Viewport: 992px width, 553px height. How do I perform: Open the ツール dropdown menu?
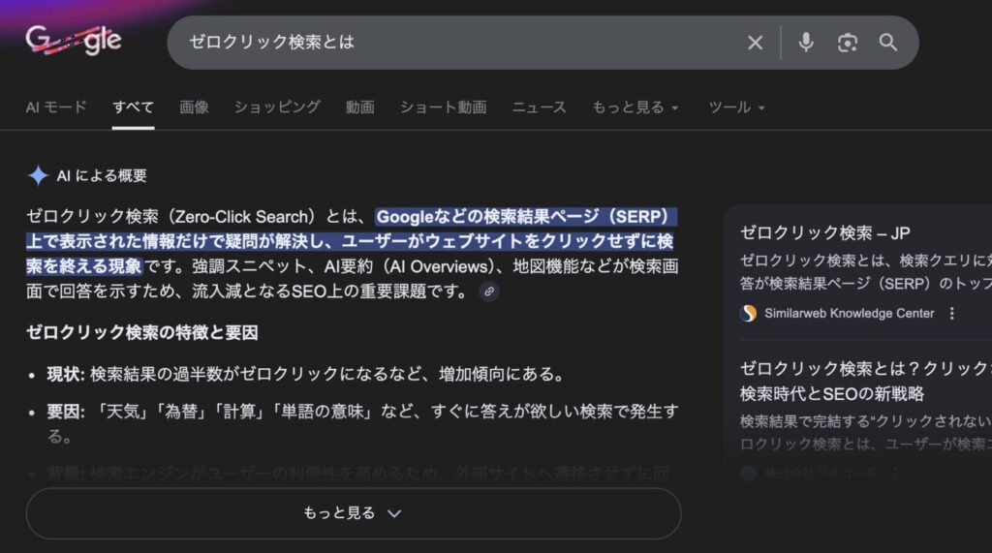(736, 108)
